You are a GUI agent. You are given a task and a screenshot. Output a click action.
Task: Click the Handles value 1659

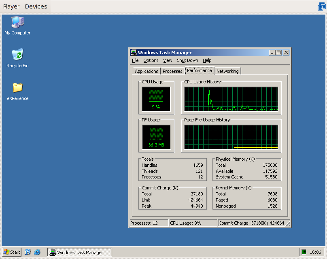pos(198,165)
